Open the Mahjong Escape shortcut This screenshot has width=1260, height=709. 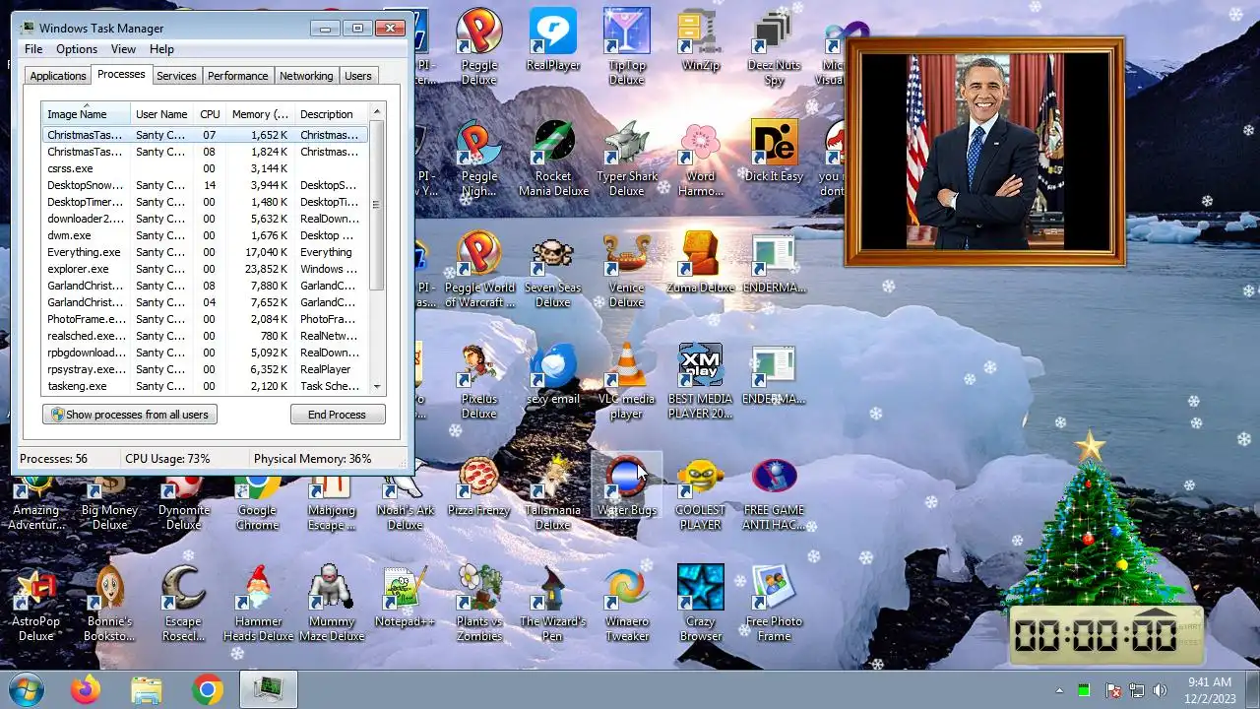332,502
